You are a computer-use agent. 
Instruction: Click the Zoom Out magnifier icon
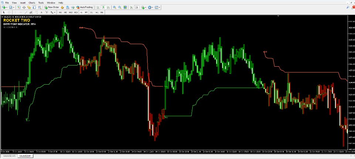[x=119, y=7]
